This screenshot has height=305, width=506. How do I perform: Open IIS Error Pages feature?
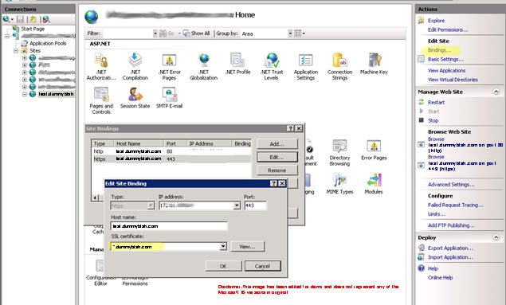pos(374,150)
